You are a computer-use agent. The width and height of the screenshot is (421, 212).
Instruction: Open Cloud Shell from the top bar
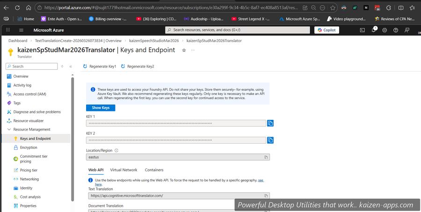[362, 30]
